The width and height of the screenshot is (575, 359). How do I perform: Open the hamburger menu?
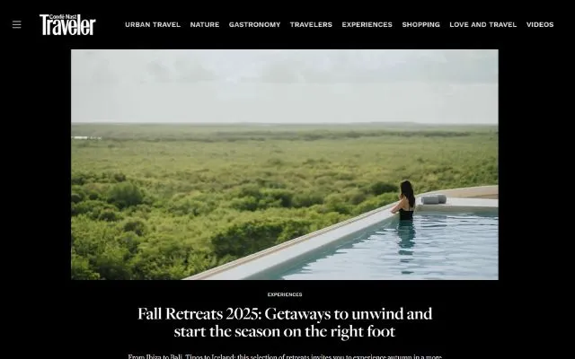tap(16, 24)
